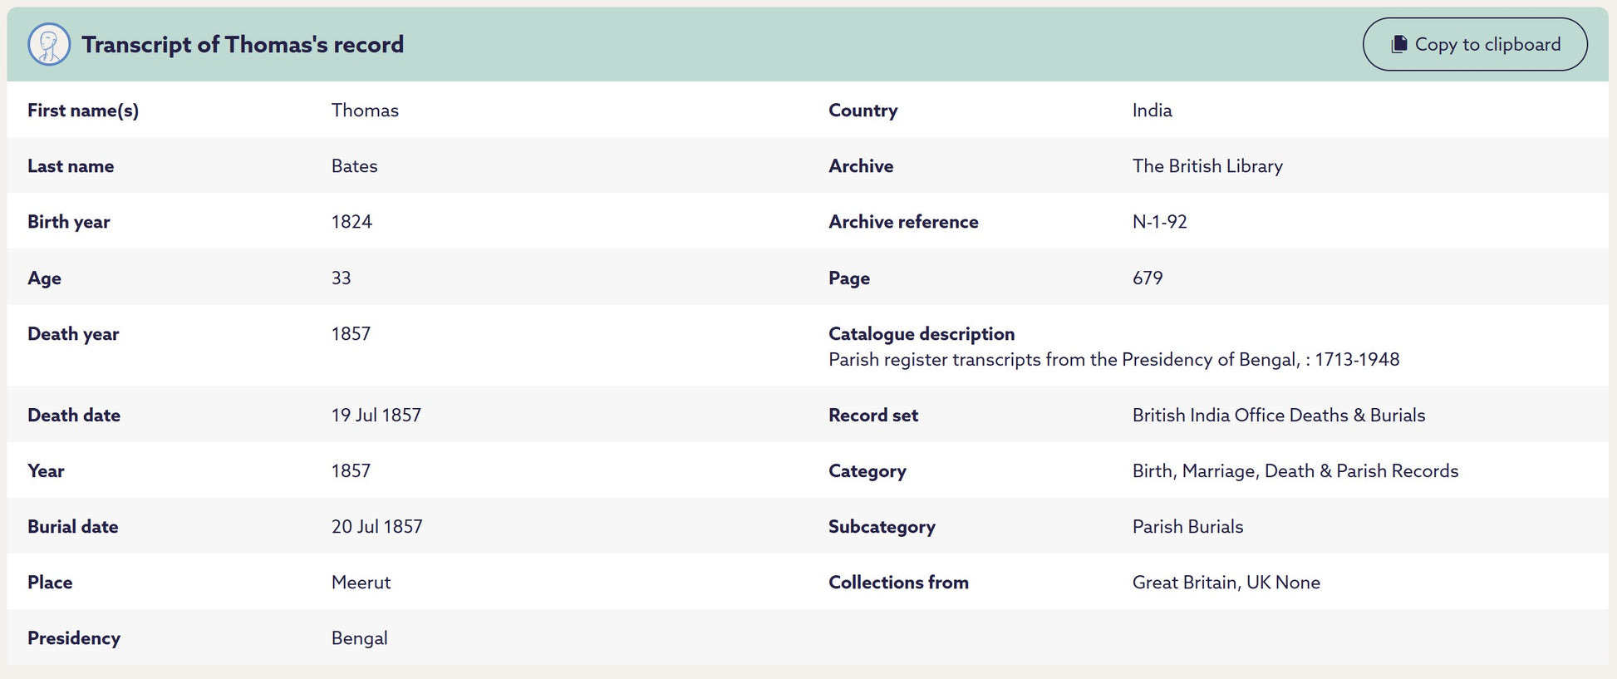Click the archive reference N-1-92
Image resolution: width=1617 pixels, height=679 pixels.
pyautogui.click(x=1159, y=222)
